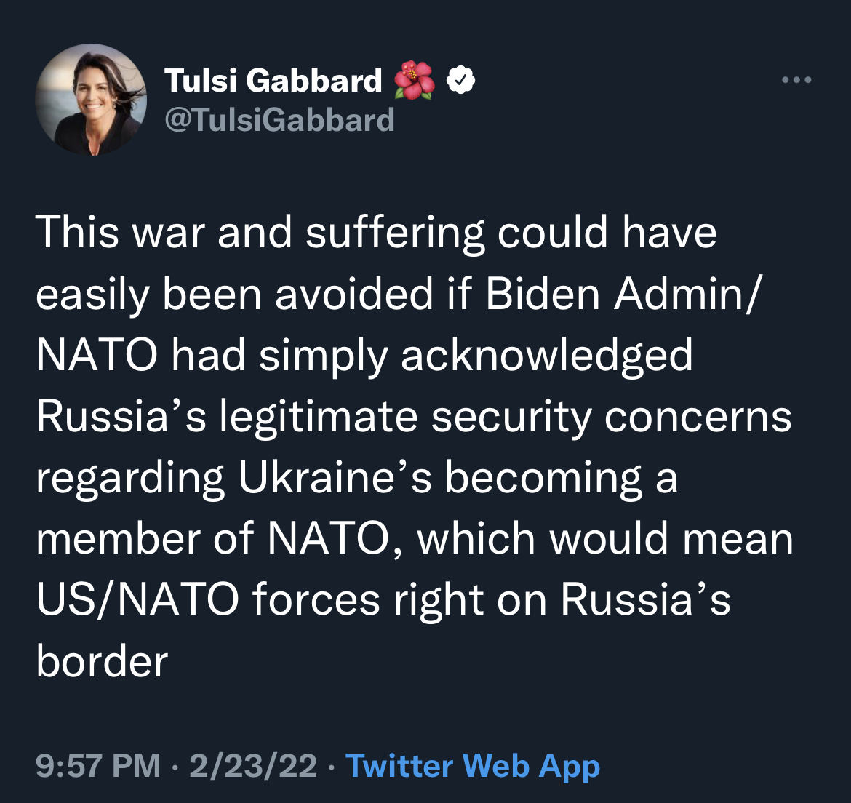This screenshot has width=851, height=803.
Task: Open the three-dot more options menu
Action: (796, 80)
